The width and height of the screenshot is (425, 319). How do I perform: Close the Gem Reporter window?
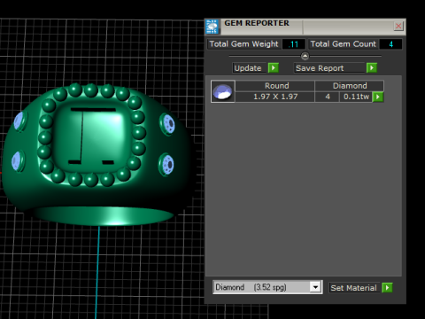point(398,26)
